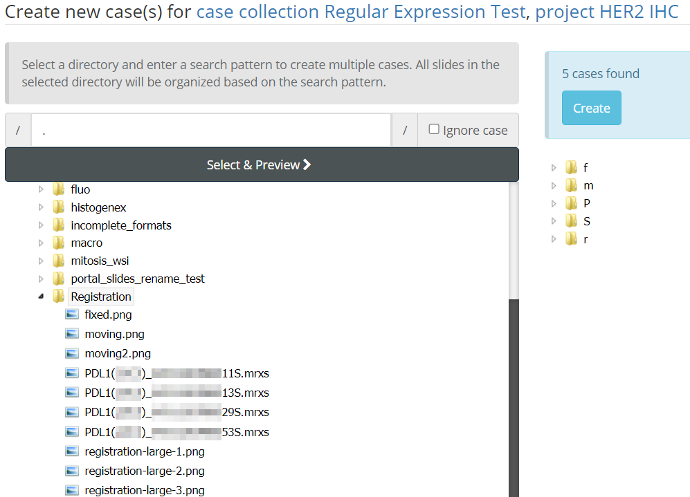Image resolution: width=690 pixels, height=497 pixels.
Task: Select the registration-large-2.png file entry
Action: 144,471
